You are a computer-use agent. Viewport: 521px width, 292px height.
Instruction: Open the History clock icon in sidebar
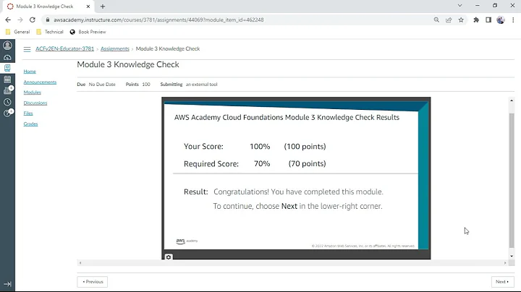pos(7,102)
